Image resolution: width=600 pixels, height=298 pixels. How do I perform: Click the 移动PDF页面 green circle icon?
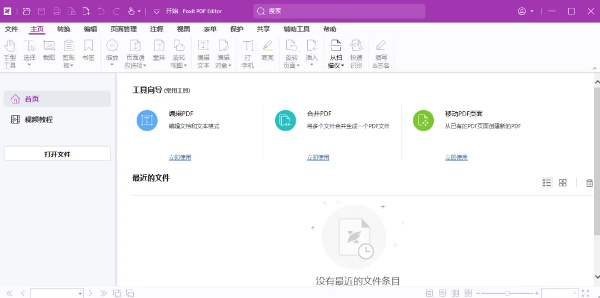coord(423,120)
